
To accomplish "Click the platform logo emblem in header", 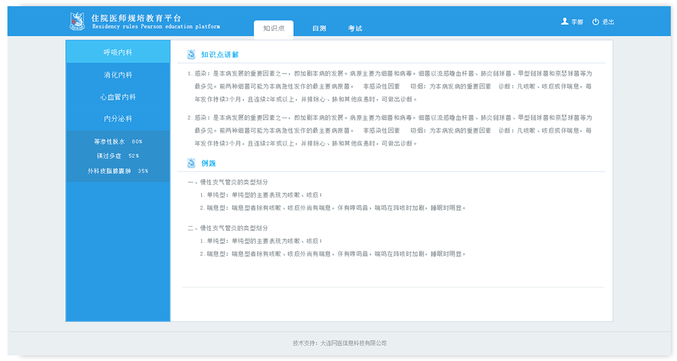I will pos(77,22).
